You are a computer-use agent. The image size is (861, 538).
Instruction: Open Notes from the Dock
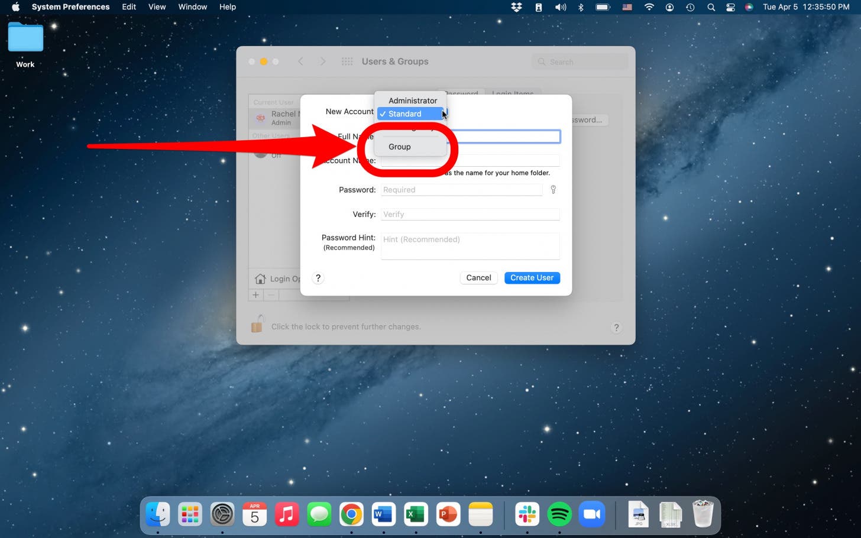480,514
